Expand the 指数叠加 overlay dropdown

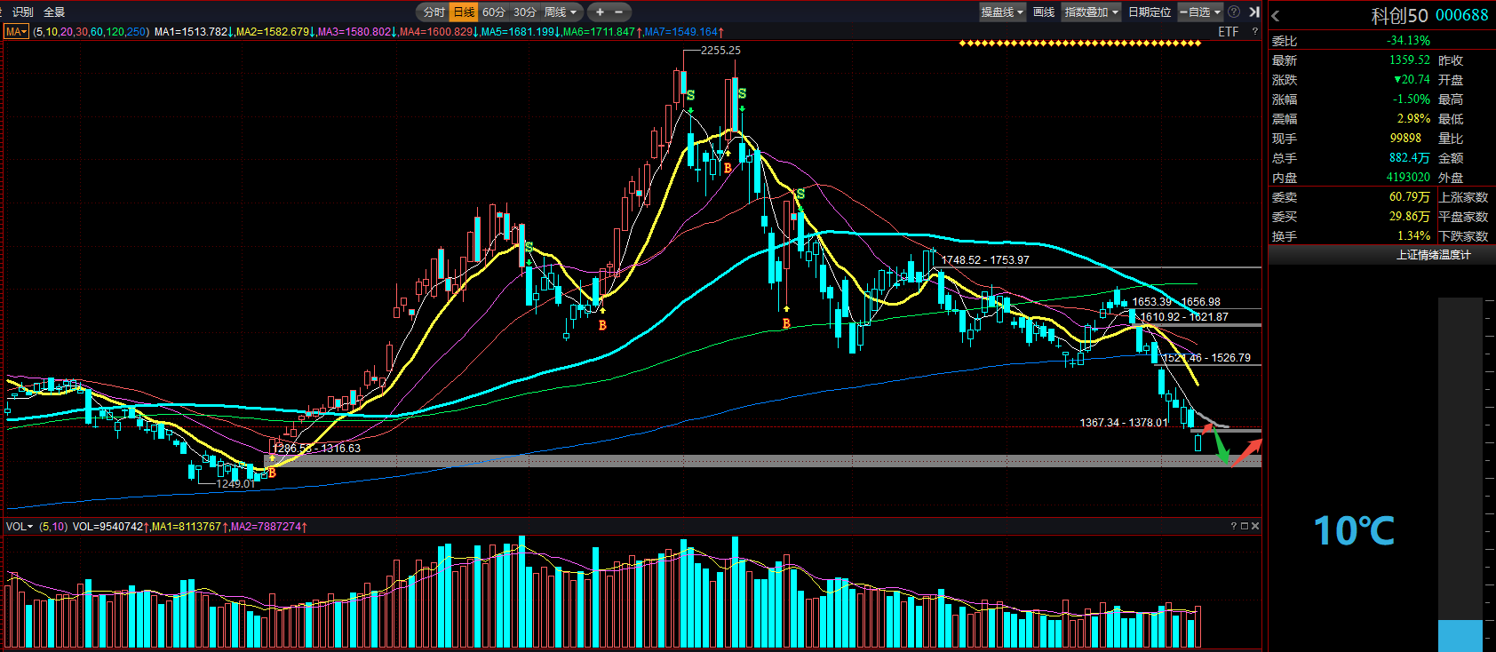coord(1091,12)
